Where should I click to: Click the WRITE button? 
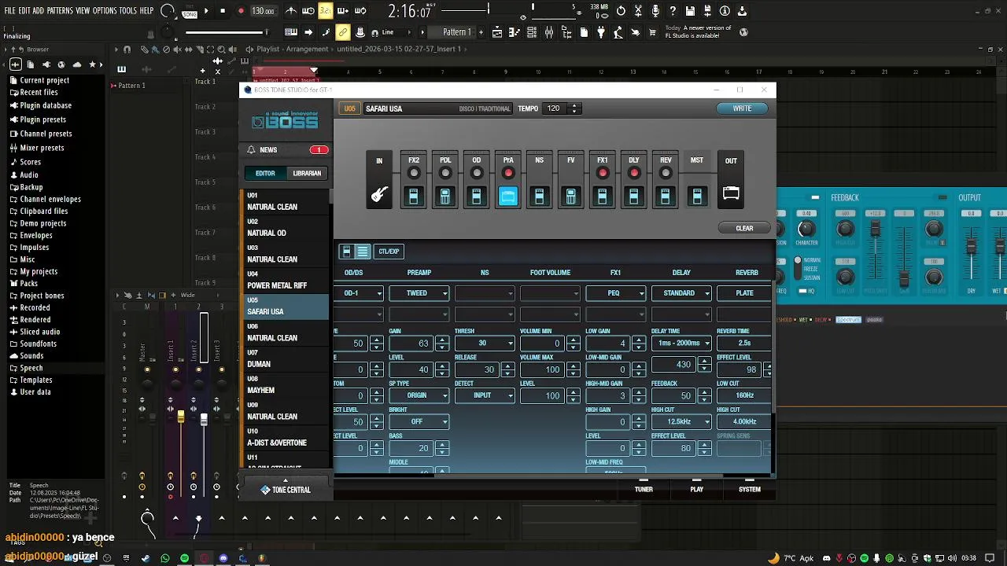pos(742,108)
